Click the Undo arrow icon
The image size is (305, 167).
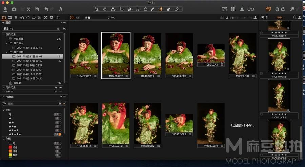[46, 9]
